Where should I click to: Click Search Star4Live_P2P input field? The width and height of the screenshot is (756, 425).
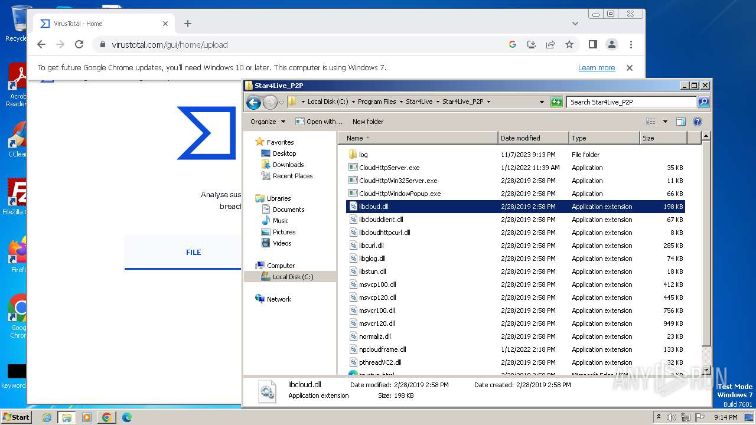click(632, 102)
